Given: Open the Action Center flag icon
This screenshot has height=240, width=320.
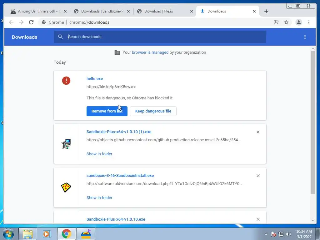Looking at the screenshot, I should tap(273, 234).
